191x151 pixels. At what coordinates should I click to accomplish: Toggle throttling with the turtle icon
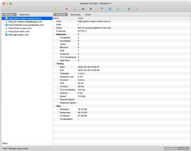pyautogui.click(x=83, y=9)
